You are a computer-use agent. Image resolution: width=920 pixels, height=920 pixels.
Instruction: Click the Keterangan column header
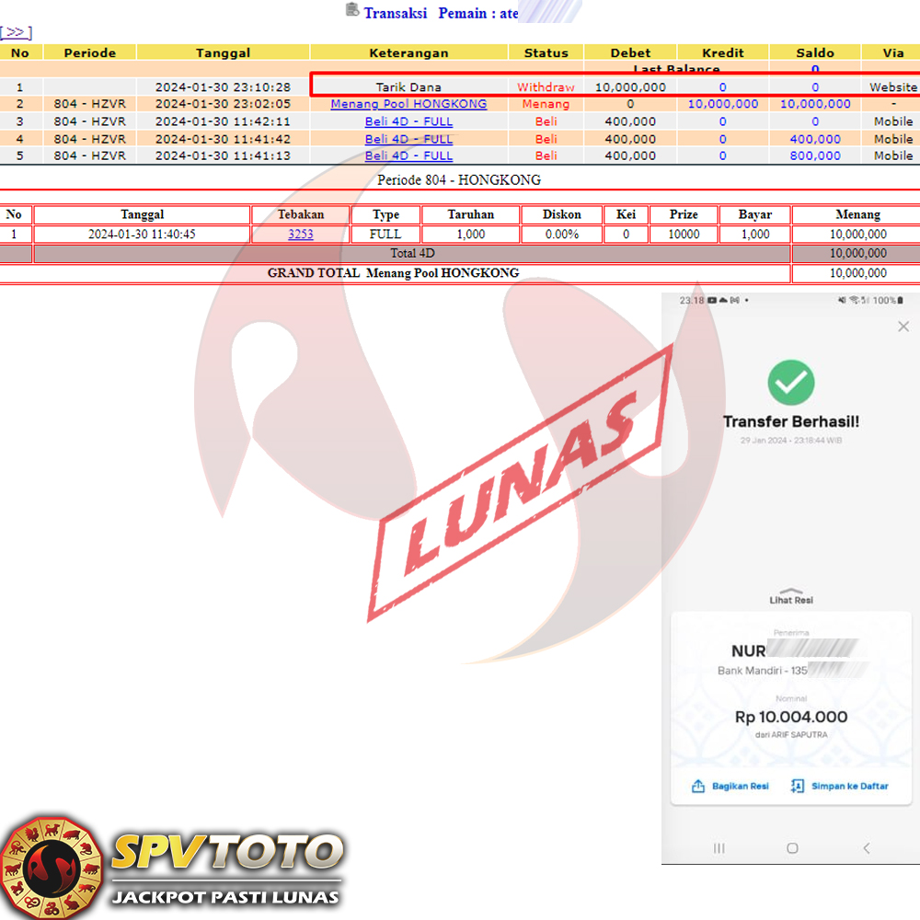tap(408, 53)
